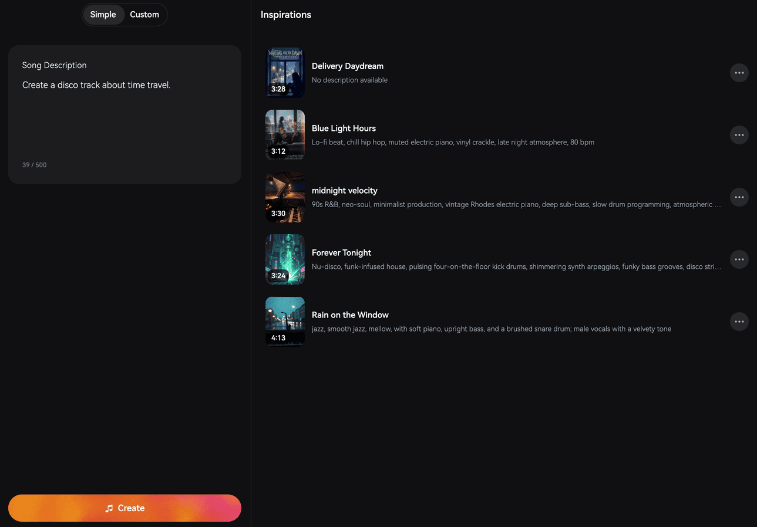
Task: Select the Inspirations heading
Action: [x=285, y=14]
